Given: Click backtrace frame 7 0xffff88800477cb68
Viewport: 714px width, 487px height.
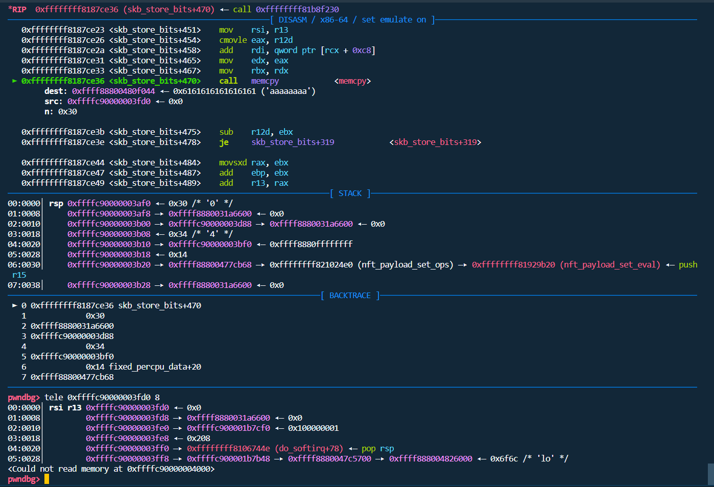Looking at the screenshot, I should click(x=67, y=377).
